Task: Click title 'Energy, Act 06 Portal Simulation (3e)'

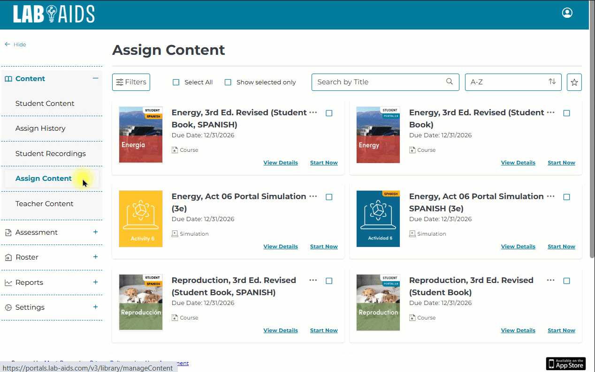Action: [239, 202]
